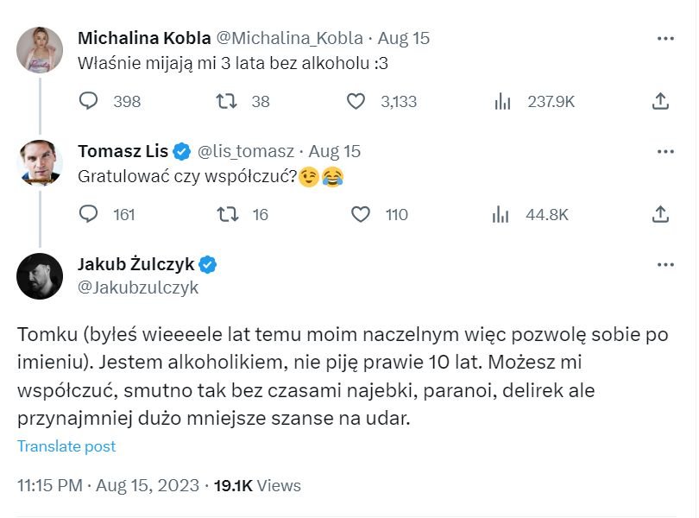This screenshot has height=518, width=699.
Task: Open Jakub Żulczyk's profile name
Action: click(135, 264)
